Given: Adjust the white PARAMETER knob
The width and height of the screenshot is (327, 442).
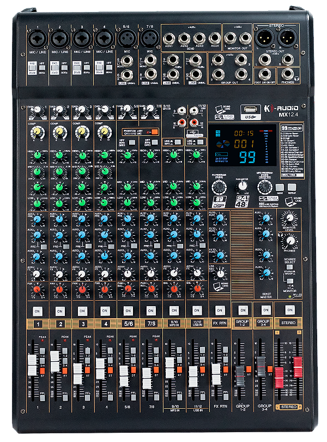Looking at the screenshot, I should (242, 186).
